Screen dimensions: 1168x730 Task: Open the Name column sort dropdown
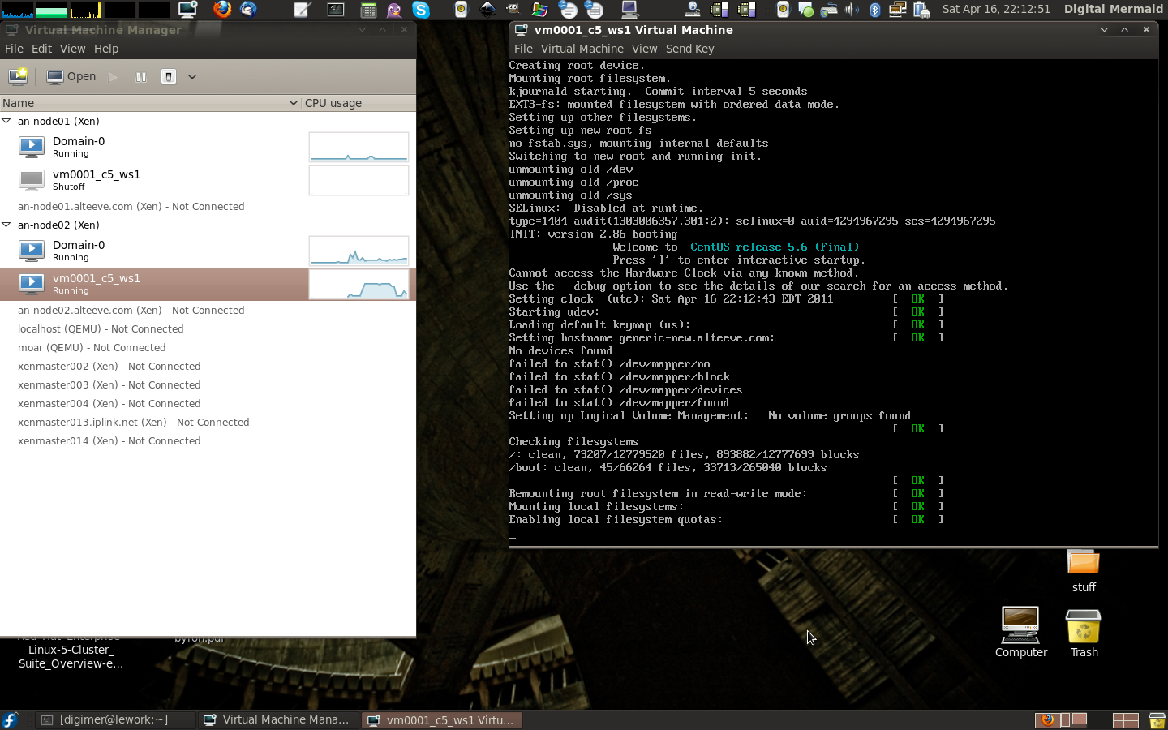[293, 103]
